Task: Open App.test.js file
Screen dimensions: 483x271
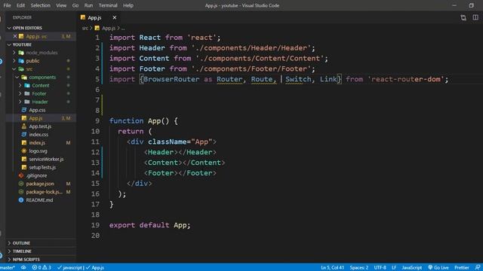Action: pos(40,126)
